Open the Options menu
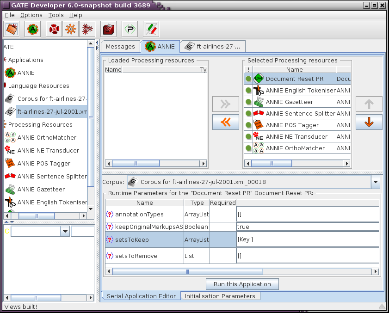Image resolution: width=389 pixels, height=313 pixels. [x=31, y=15]
